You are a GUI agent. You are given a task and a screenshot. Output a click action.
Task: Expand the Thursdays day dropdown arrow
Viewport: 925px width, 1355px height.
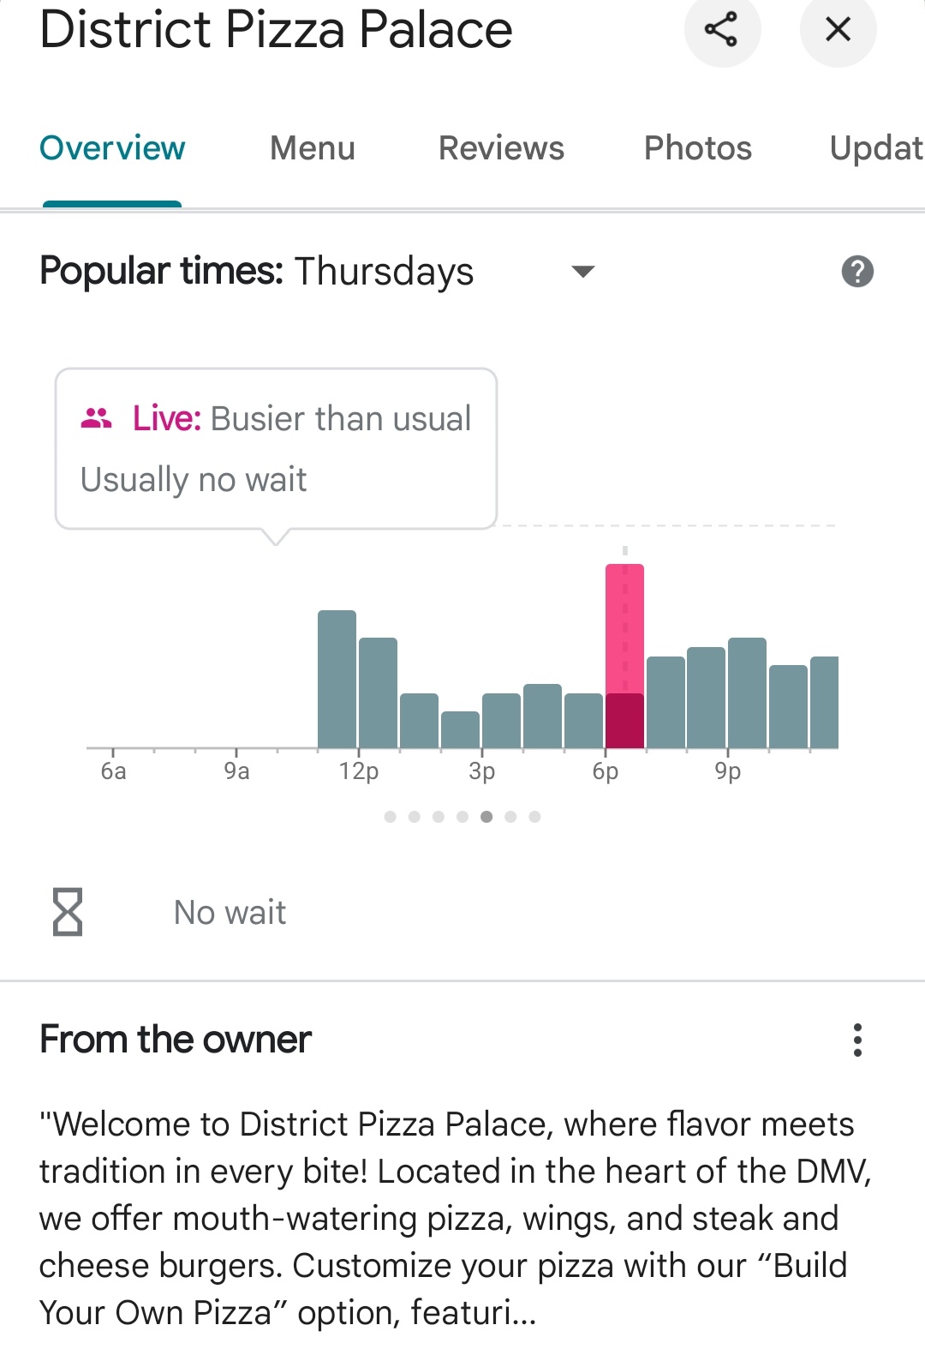tap(582, 272)
